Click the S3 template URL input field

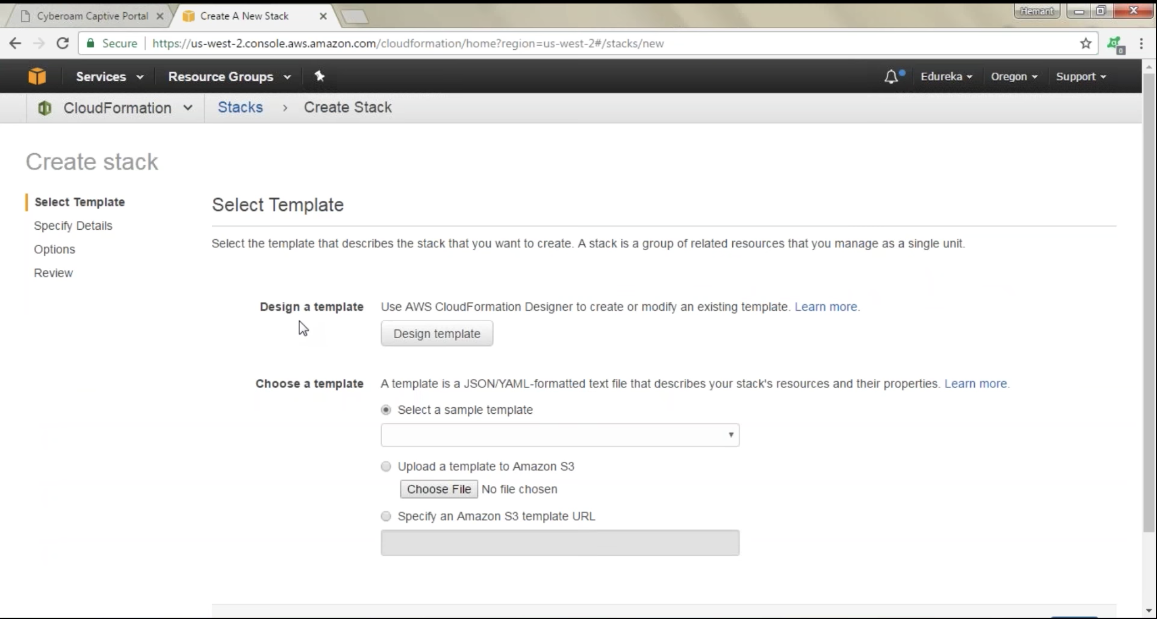pos(560,543)
